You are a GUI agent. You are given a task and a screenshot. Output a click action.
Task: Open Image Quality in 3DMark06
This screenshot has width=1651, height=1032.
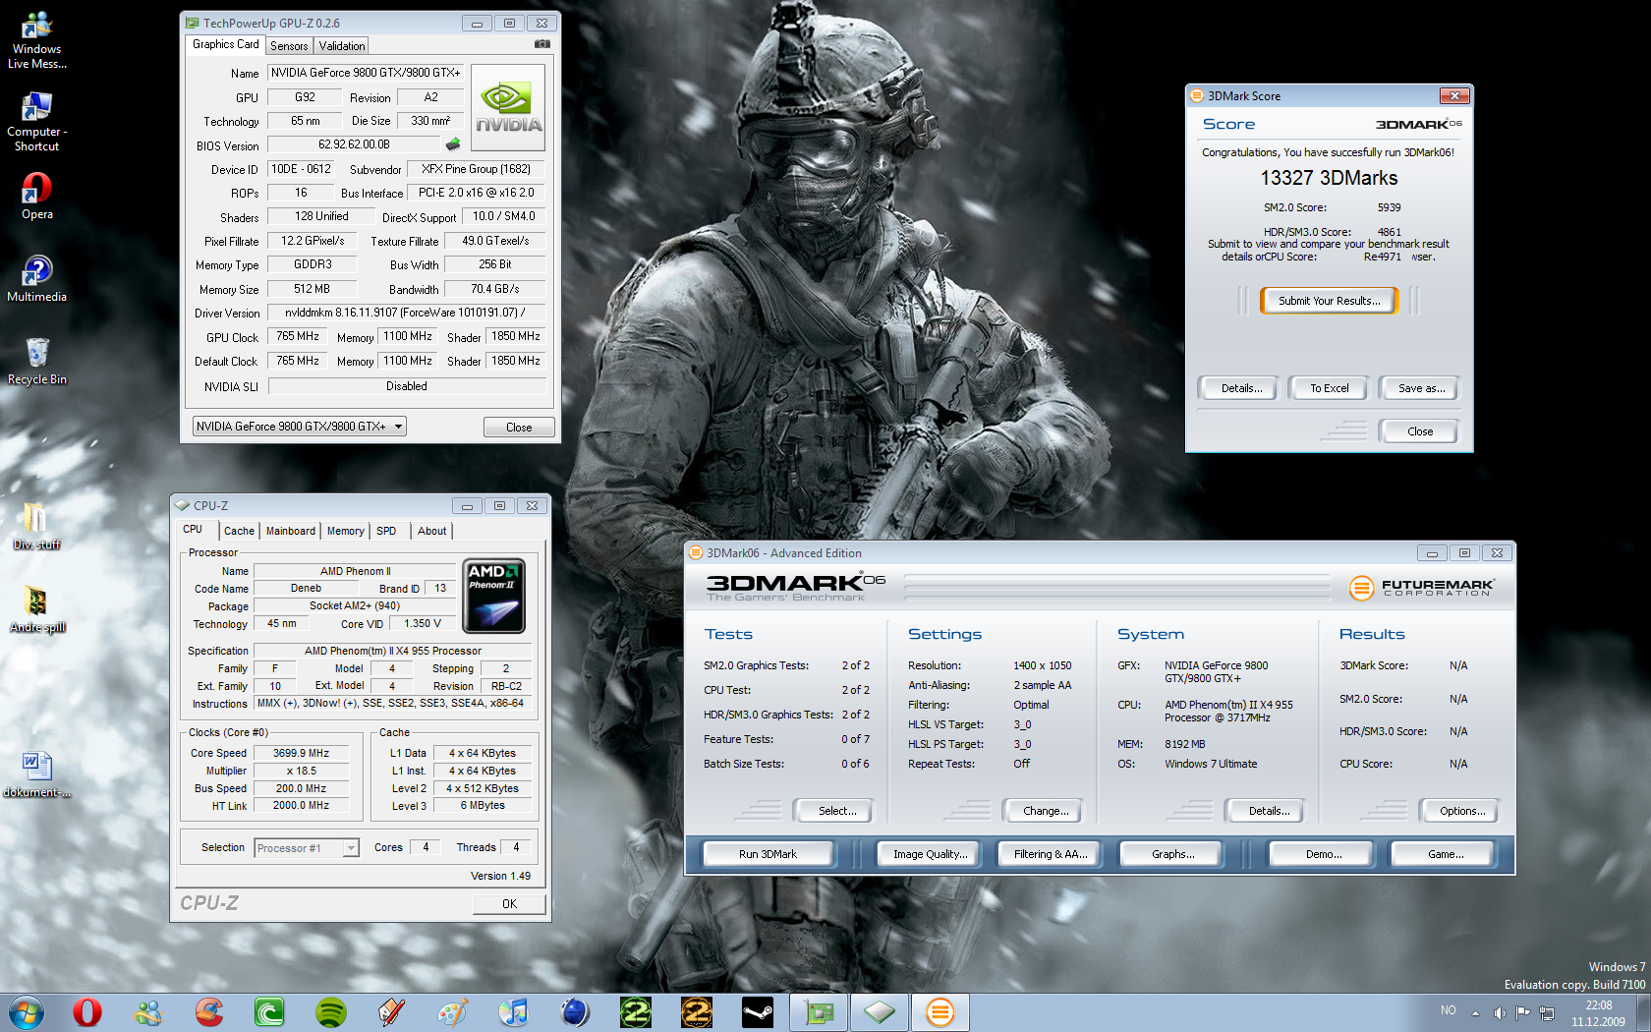click(931, 854)
